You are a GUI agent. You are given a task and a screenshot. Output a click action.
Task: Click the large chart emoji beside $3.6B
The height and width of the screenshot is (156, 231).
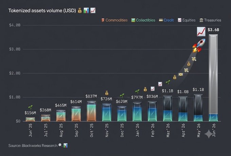click(x=201, y=31)
